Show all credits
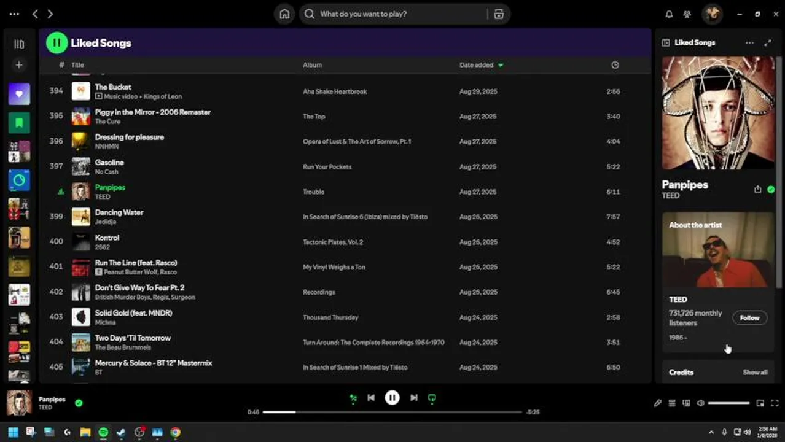 (755, 373)
